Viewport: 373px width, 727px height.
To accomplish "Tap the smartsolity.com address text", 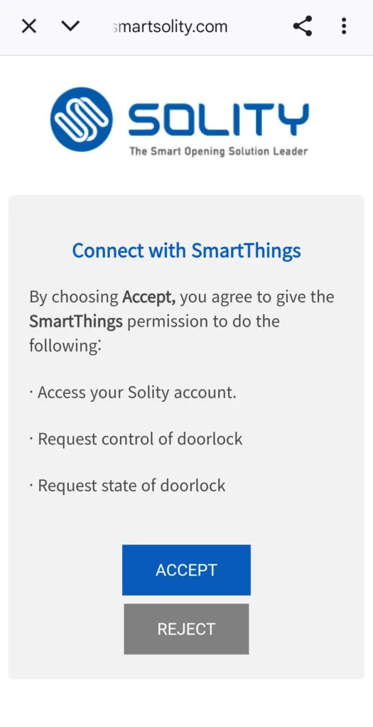I will click(170, 26).
